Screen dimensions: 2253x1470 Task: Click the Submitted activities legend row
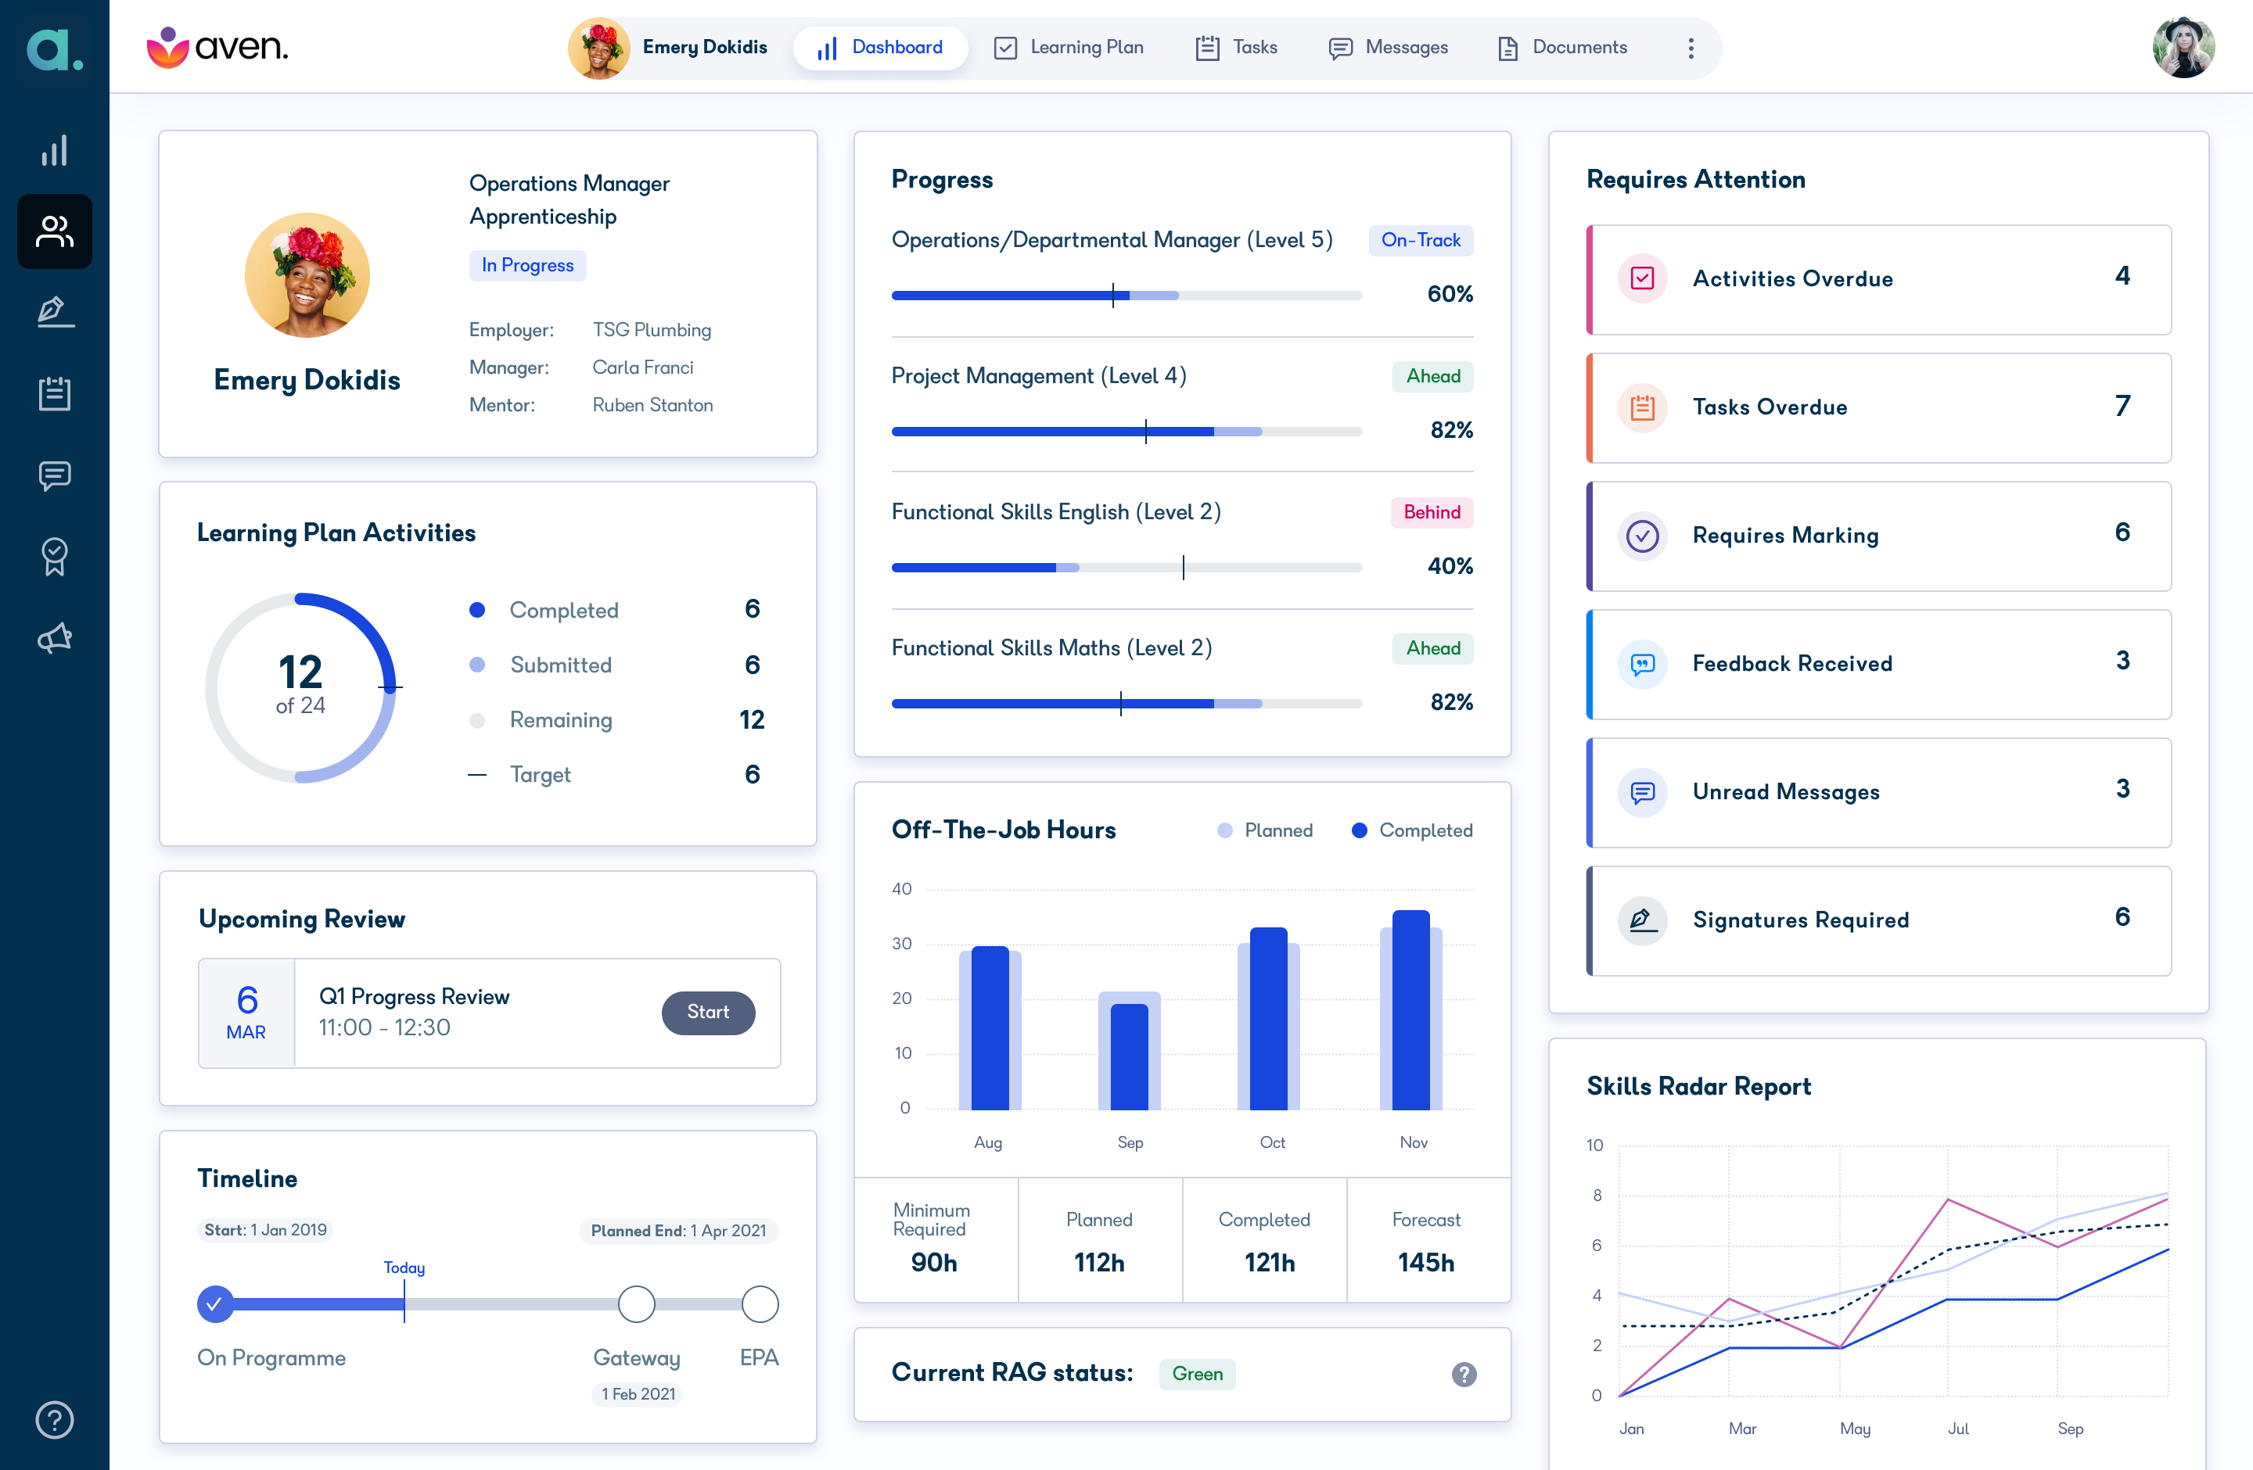616,665
